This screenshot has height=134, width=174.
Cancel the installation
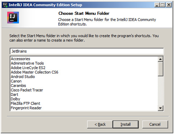pyautogui.click(x=155, y=124)
